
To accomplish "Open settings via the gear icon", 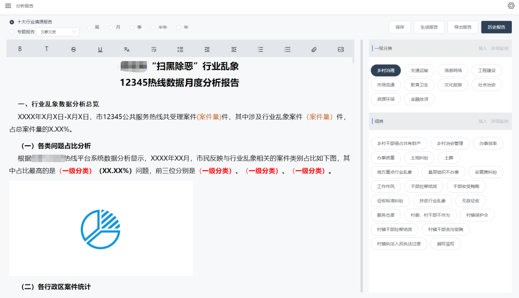I will click(511, 6).
